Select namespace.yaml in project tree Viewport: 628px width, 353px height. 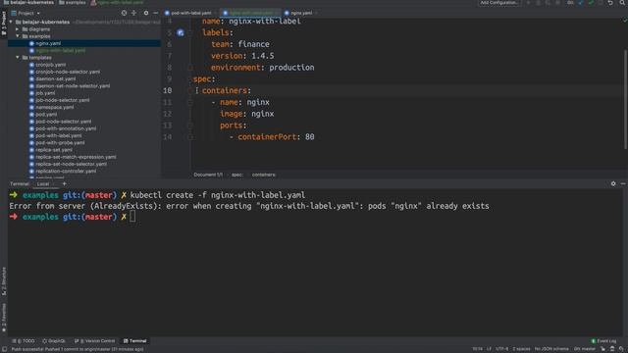pyautogui.click(x=55, y=107)
